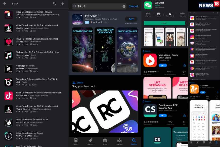220x147 pixels.
Task: Open the Alpa Bhanushali downloader app icon
Action: point(9,28)
